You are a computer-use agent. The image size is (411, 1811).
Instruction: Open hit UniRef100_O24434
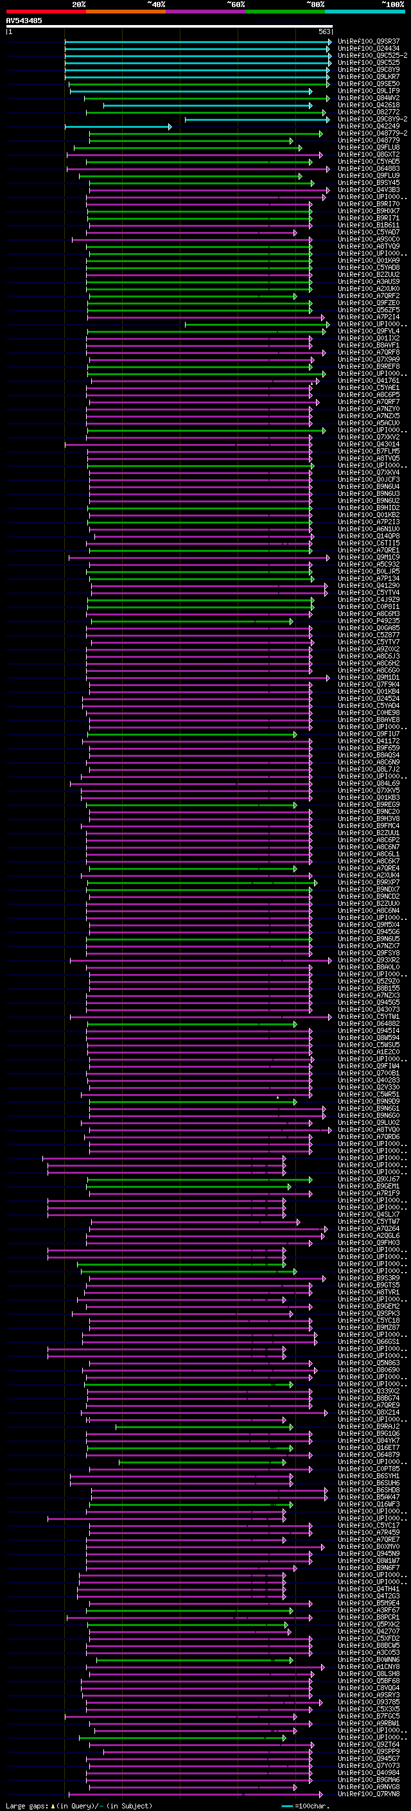369,49
